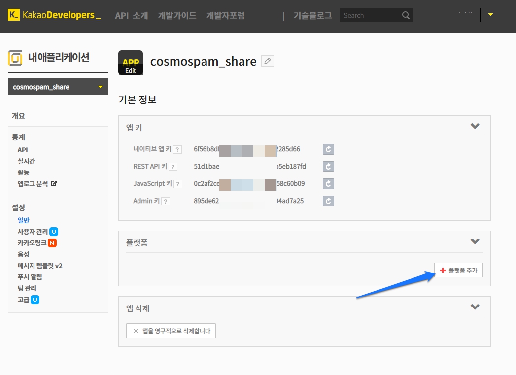Image resolution: width=516 pixels, height=375 pixels.
Task: Collapse the 플랫폼 section
Action: (475, 241)
